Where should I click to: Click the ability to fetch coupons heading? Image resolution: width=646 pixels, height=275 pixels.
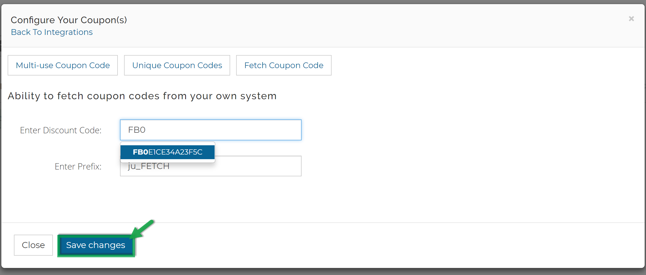142,96
